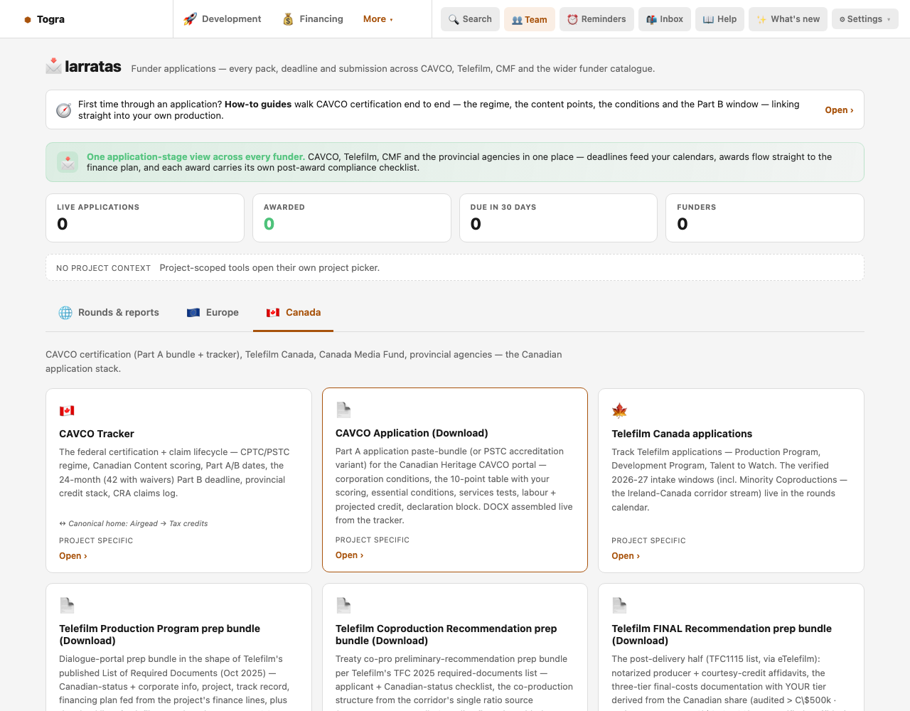
Task: Open the Settings dropdown
Action: 864,19
